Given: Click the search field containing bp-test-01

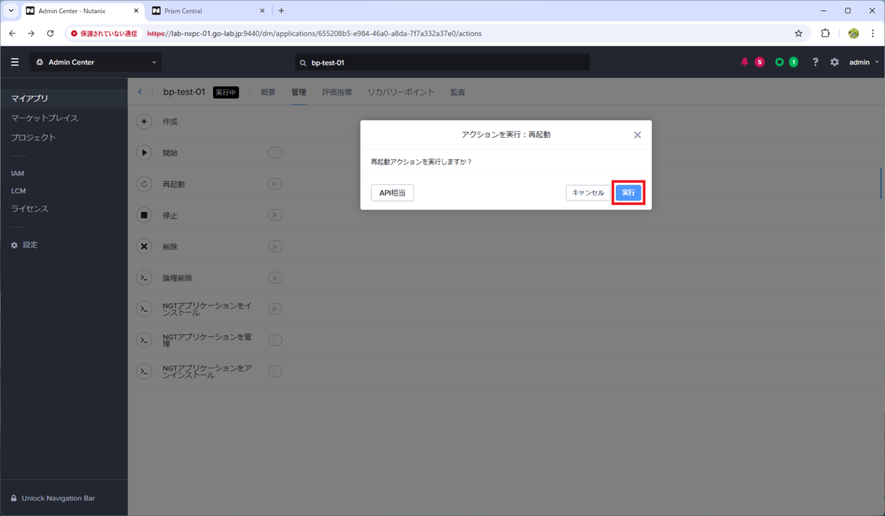Looking at the screenshot, I should [442, 63].
